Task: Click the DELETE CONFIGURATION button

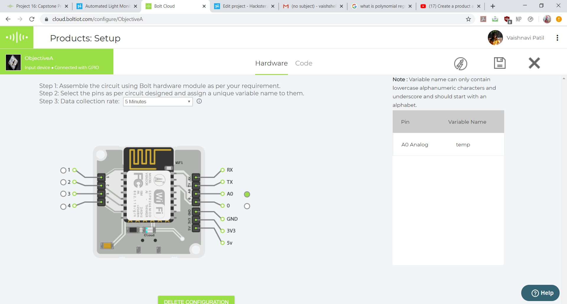Action: (x=196, y=300)
